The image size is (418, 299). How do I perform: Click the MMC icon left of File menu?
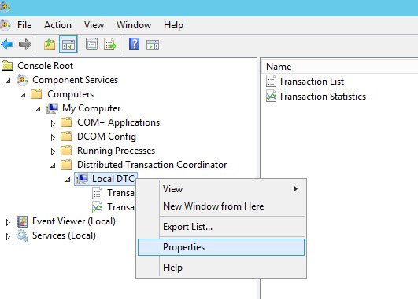point(6,25)
